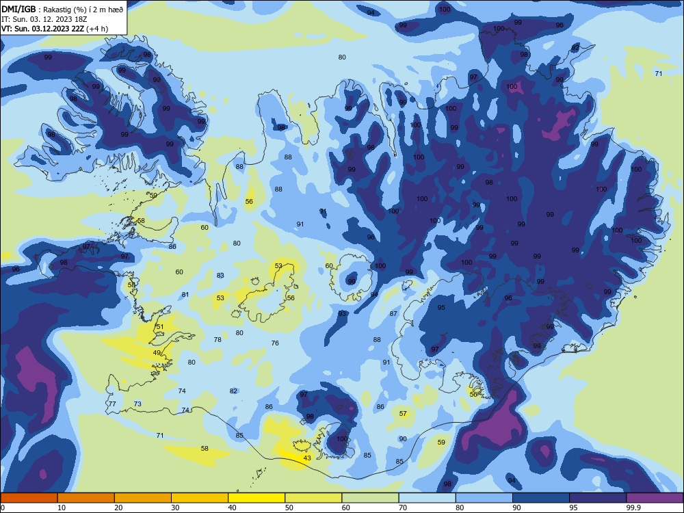Click the map value '57'

point(403,414)
